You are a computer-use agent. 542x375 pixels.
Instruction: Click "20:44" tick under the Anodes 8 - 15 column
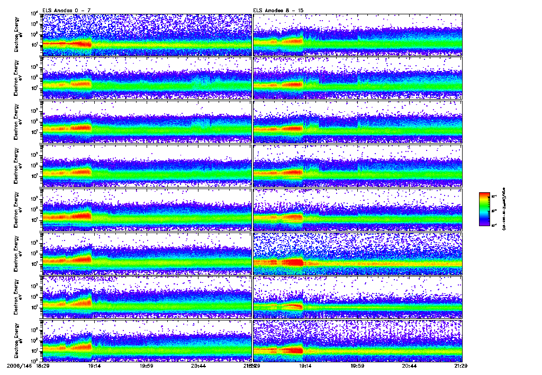(x=410, y=365)
